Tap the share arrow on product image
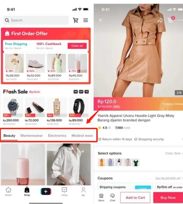Screen dimensions: 183x204 click(x=160, y=20)
